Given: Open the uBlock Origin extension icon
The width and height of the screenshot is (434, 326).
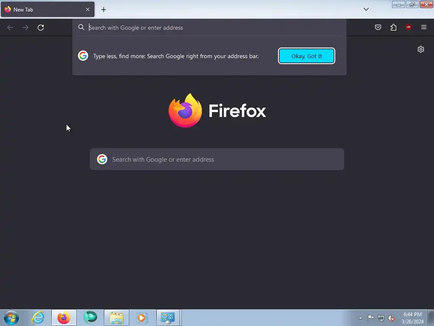Looking at the screenshot, I should (x=409, y=27).
